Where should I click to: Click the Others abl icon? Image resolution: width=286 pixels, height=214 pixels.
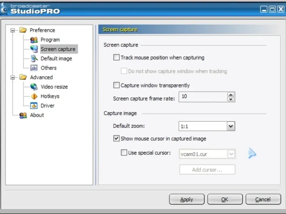[34, 68]
